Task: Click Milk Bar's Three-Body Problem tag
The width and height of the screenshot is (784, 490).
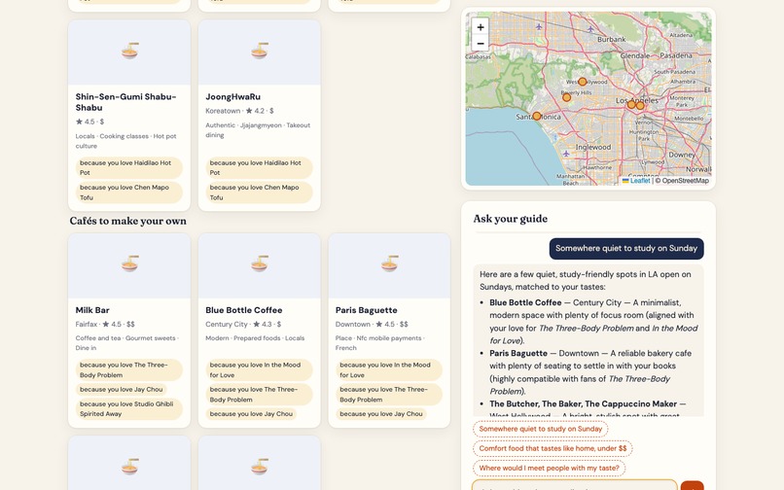Action: pyautogui.click(x=129, y=370)
